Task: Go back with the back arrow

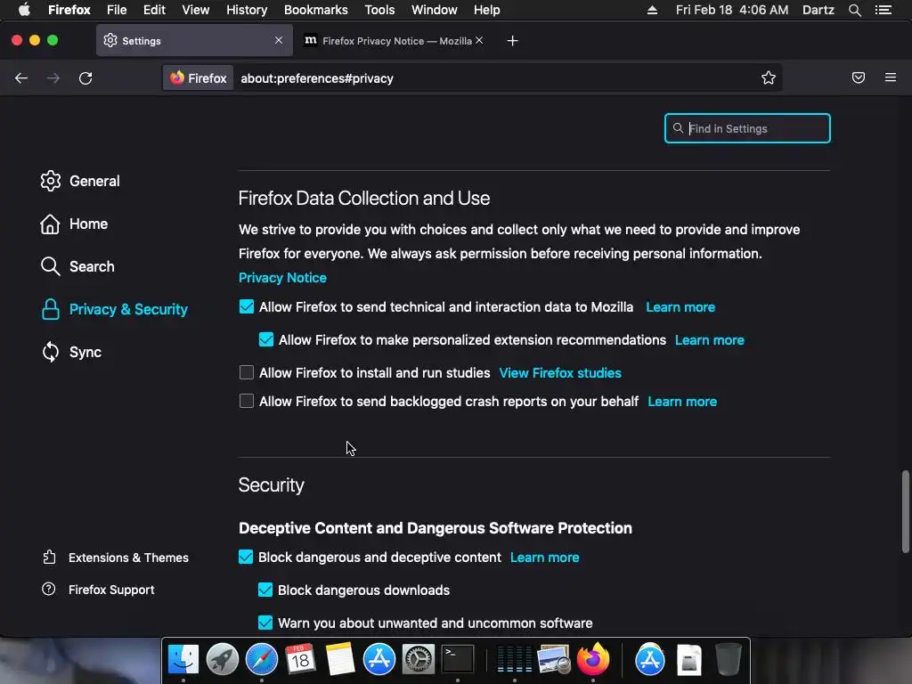Action: [21, 78]
